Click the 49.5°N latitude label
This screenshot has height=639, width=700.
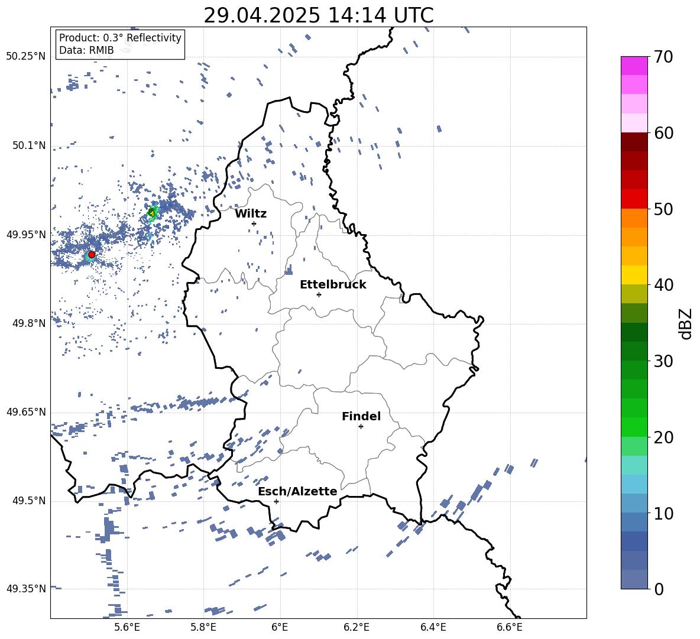pos(29,501)
